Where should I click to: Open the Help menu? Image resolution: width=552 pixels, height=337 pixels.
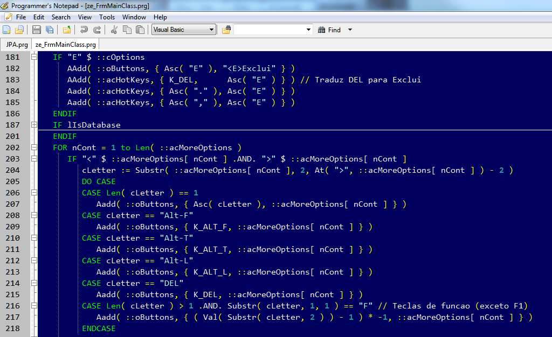tap(160, 17)
